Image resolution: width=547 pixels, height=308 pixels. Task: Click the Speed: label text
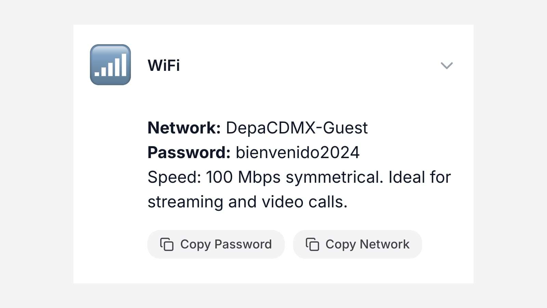[174, 177]
